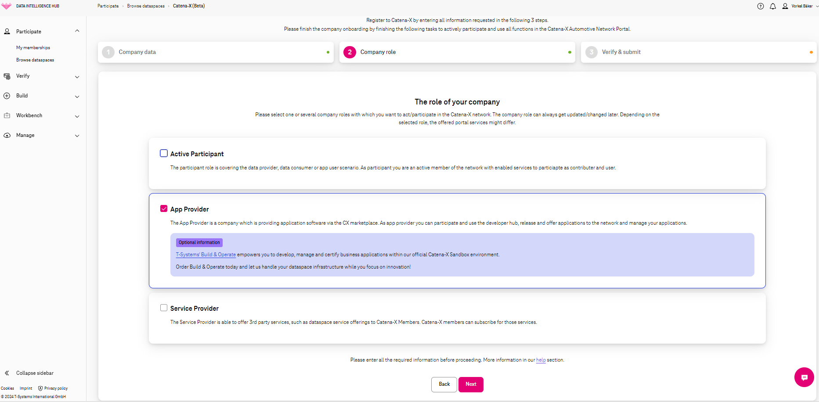Switch to step 2 Company role
This screenshot has height=402, width=819.
[x=457, y=52]
